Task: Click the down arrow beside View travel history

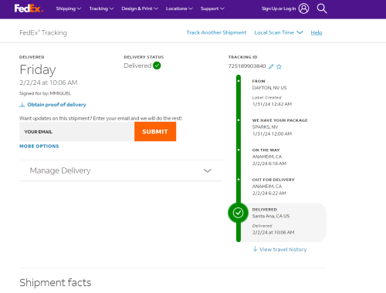Action: coord(255,249)
